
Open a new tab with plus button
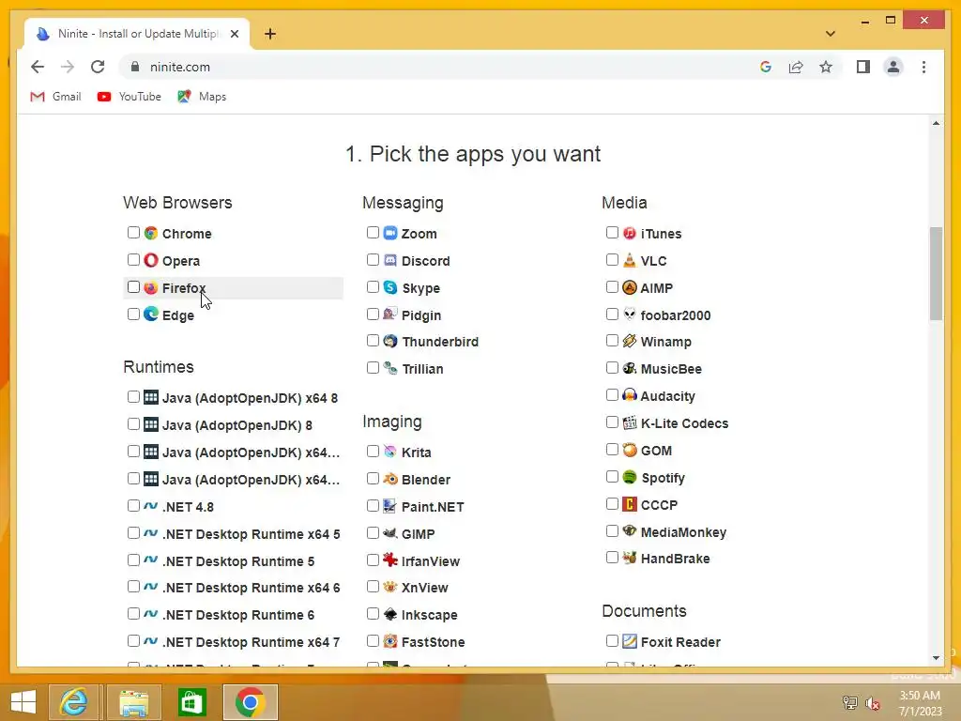click(x=270, y=34)
